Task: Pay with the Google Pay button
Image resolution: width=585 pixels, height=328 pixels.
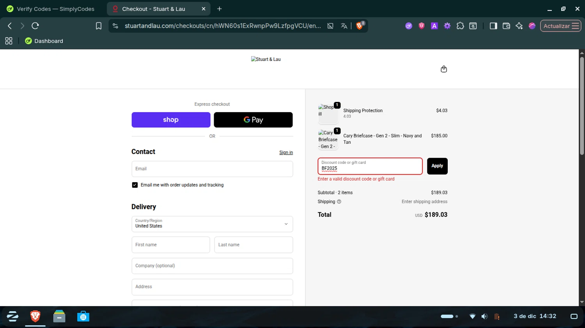Action: coord(253,120)
